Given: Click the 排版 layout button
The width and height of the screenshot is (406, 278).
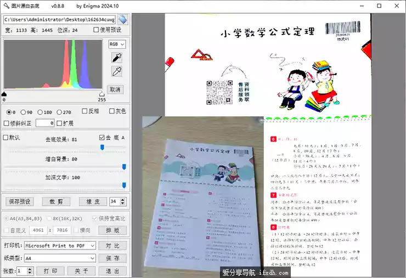Looking at the screenshot, I should click(x=112, y=230).
